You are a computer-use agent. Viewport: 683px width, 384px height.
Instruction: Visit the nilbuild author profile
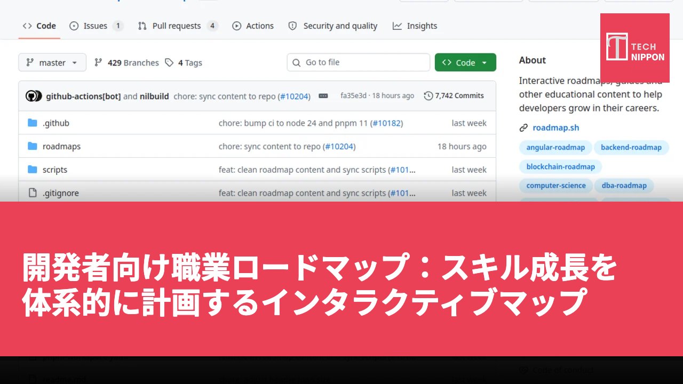(154, 96)
